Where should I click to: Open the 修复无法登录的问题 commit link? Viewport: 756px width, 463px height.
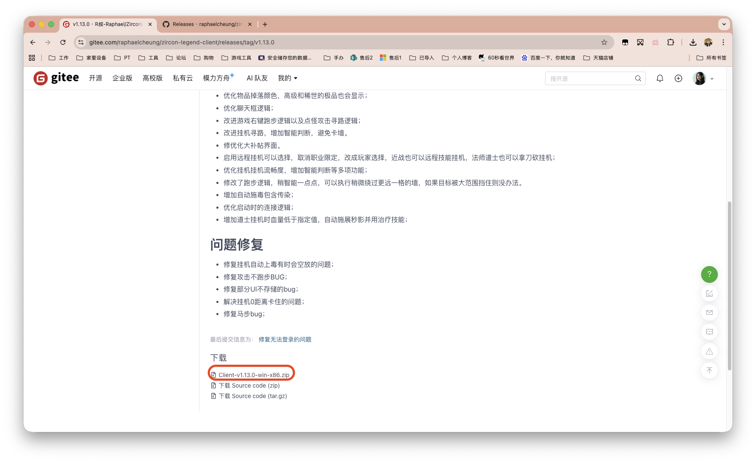[284, 339]
